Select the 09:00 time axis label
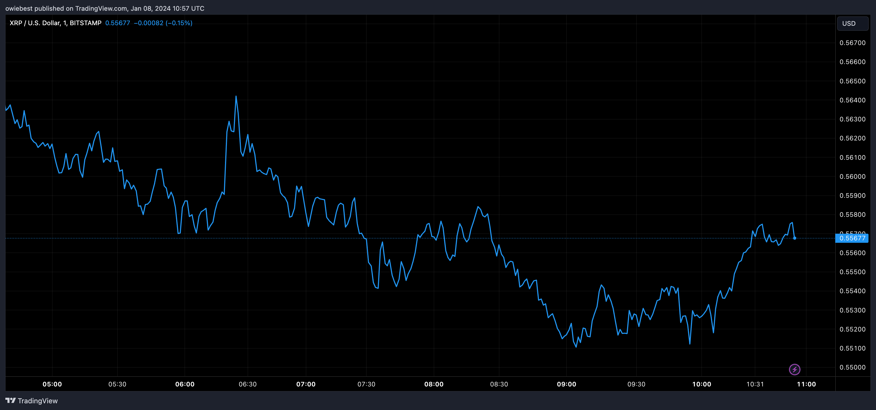Viewport: 876px width, 410px height. tap(566, 384)
